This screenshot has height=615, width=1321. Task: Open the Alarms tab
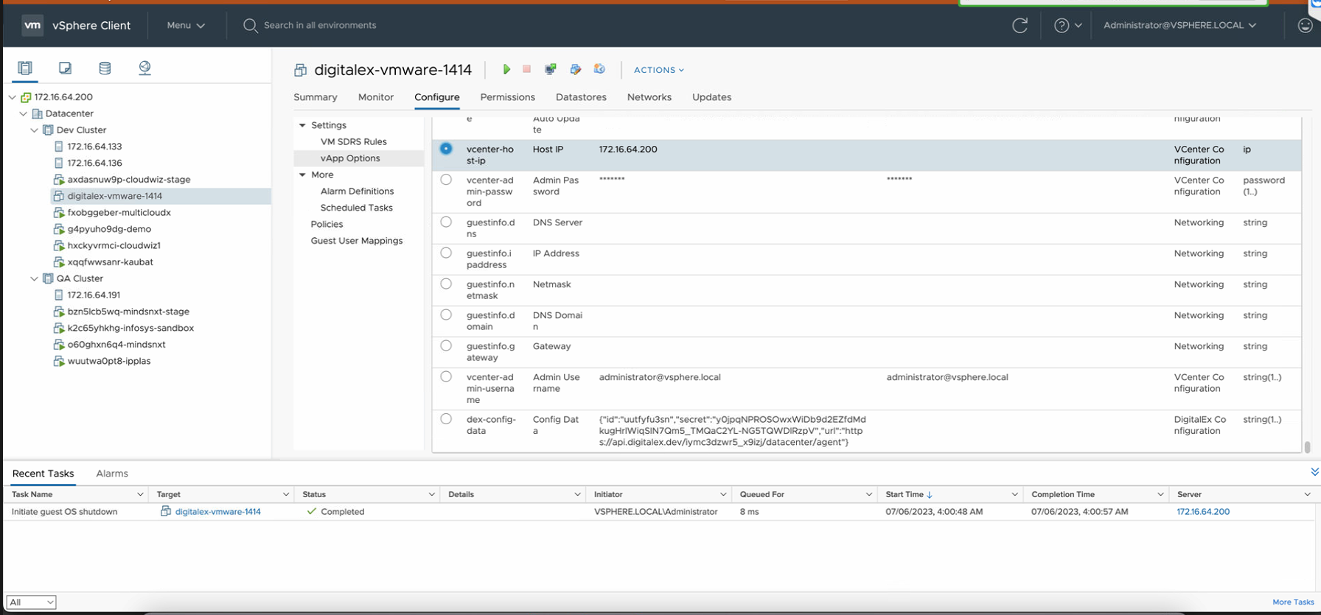click(x=112, y=474)
